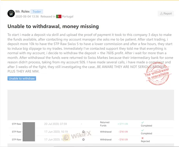Open the gray attached image placeholder

pos(91,105)
